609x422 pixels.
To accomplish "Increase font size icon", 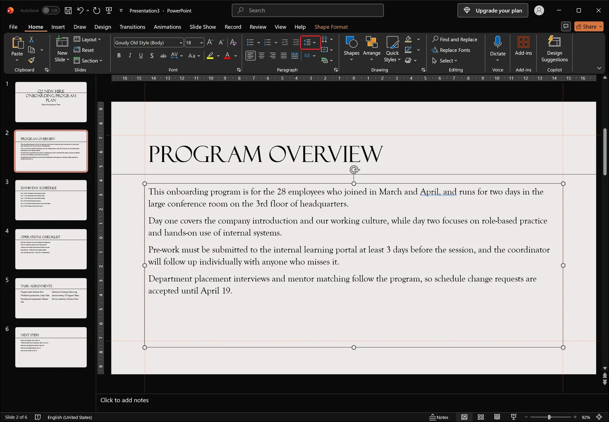I will pyautogui.click(x=210, y=43).
